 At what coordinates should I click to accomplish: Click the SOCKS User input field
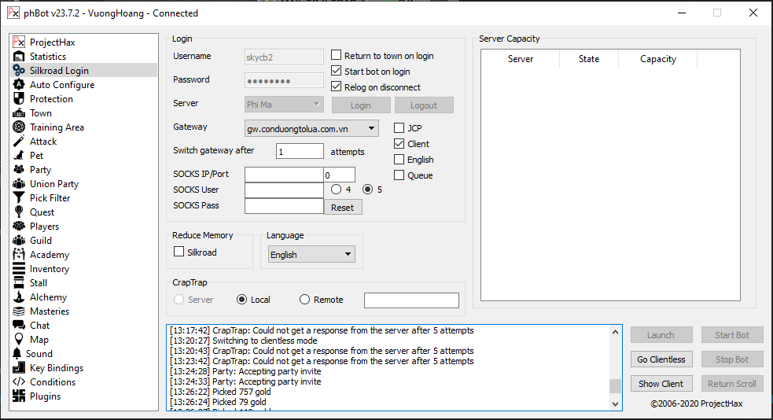(x=284, y=190)
